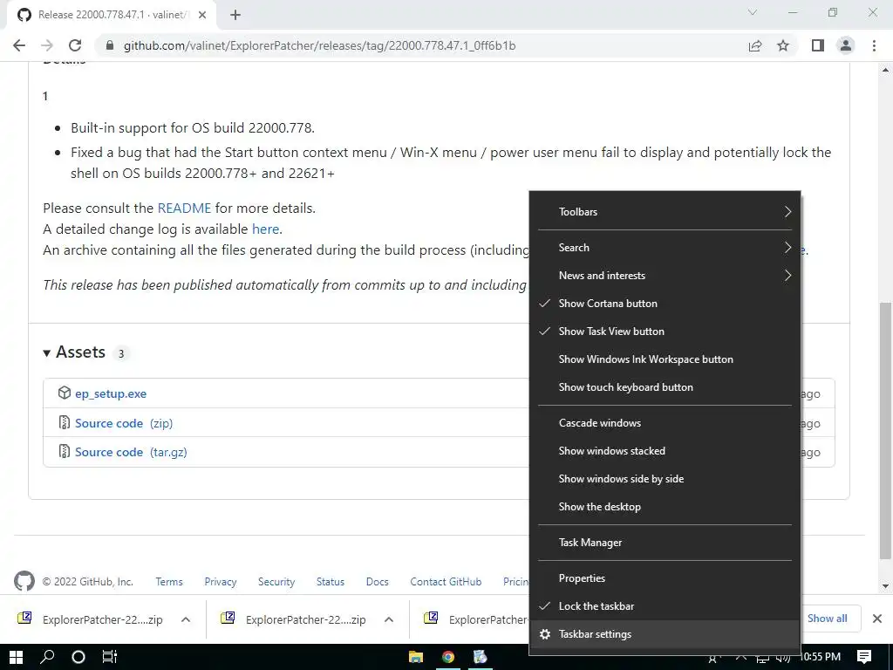Expand the Search submenu
This screenshot has height=670, width=893.
[665, 247]
